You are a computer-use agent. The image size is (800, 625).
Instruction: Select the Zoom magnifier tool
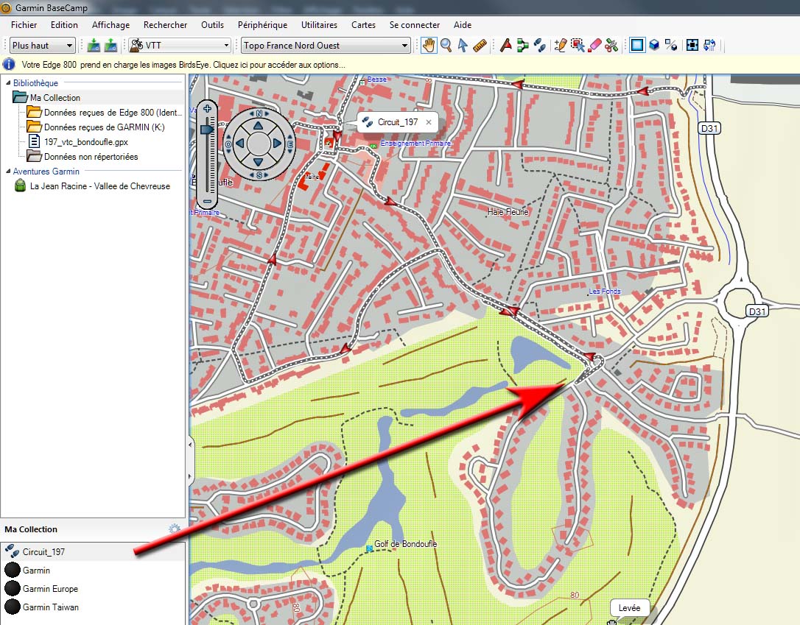coord(446,46)
